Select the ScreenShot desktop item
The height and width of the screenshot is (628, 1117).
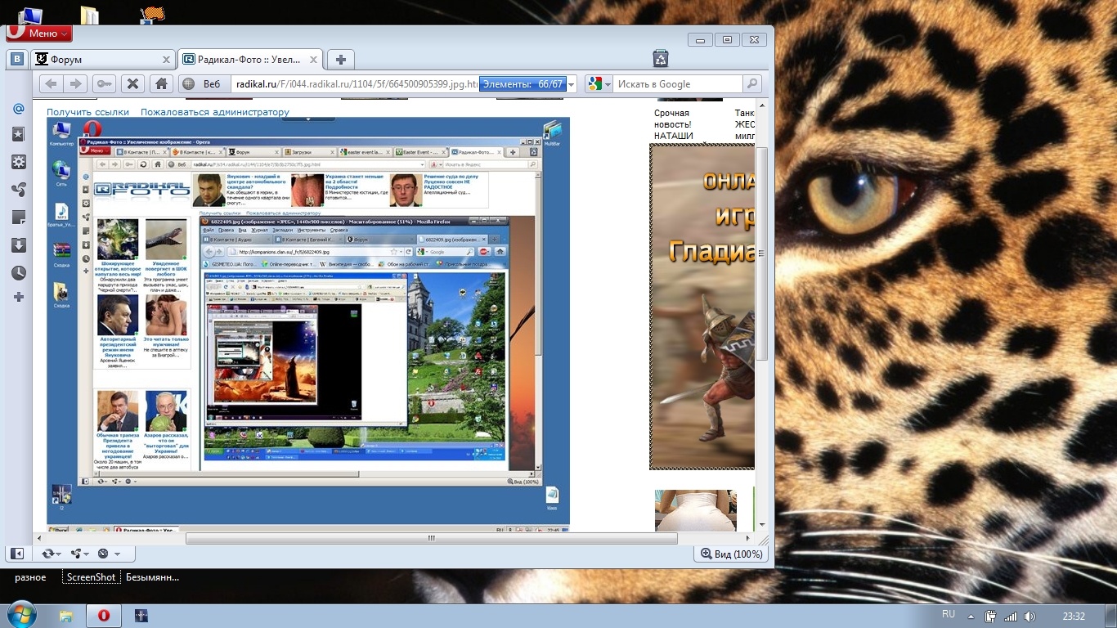92,576
